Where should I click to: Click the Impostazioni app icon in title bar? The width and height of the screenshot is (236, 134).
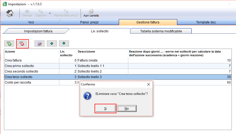click(x=5, y=4)
